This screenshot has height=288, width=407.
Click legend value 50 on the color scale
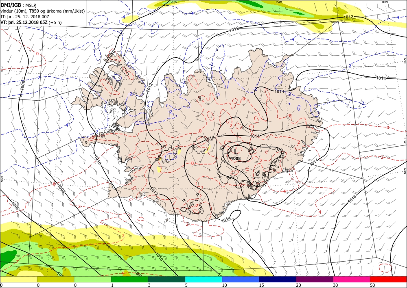[x=373, y=285]
